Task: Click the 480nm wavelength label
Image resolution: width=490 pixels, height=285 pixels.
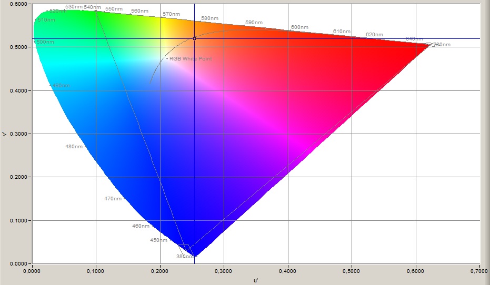Action: (x=74, y=147)
